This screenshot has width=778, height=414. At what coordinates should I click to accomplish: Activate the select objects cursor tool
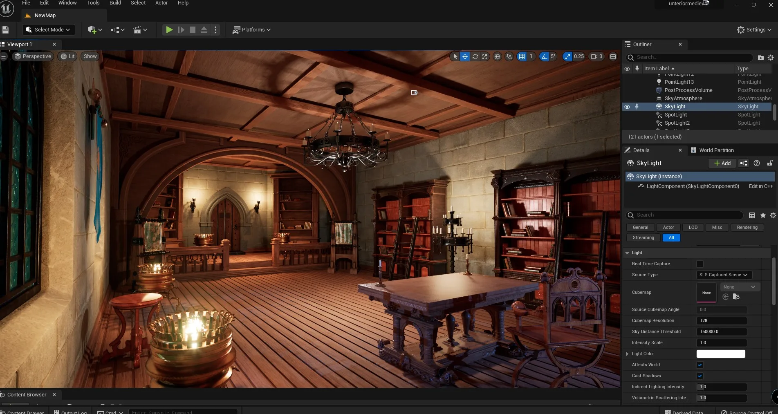455,57
